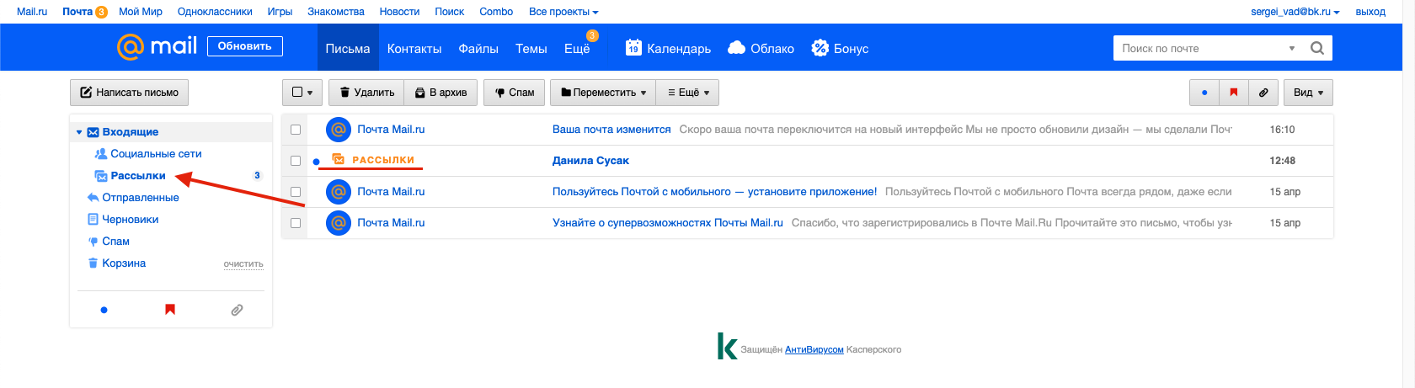Viewport: 1415px width, 388px height.
Task: Open the Файлы tab
Action: (x=478, y=48)
